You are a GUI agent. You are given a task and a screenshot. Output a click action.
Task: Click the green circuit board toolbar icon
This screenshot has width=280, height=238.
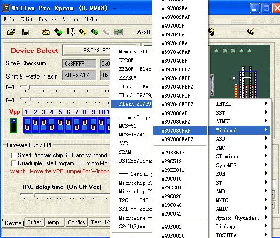pyautogui.click(x=118, y=32)
